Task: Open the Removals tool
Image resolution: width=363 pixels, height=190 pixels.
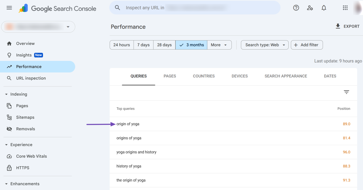Action: 25,129
